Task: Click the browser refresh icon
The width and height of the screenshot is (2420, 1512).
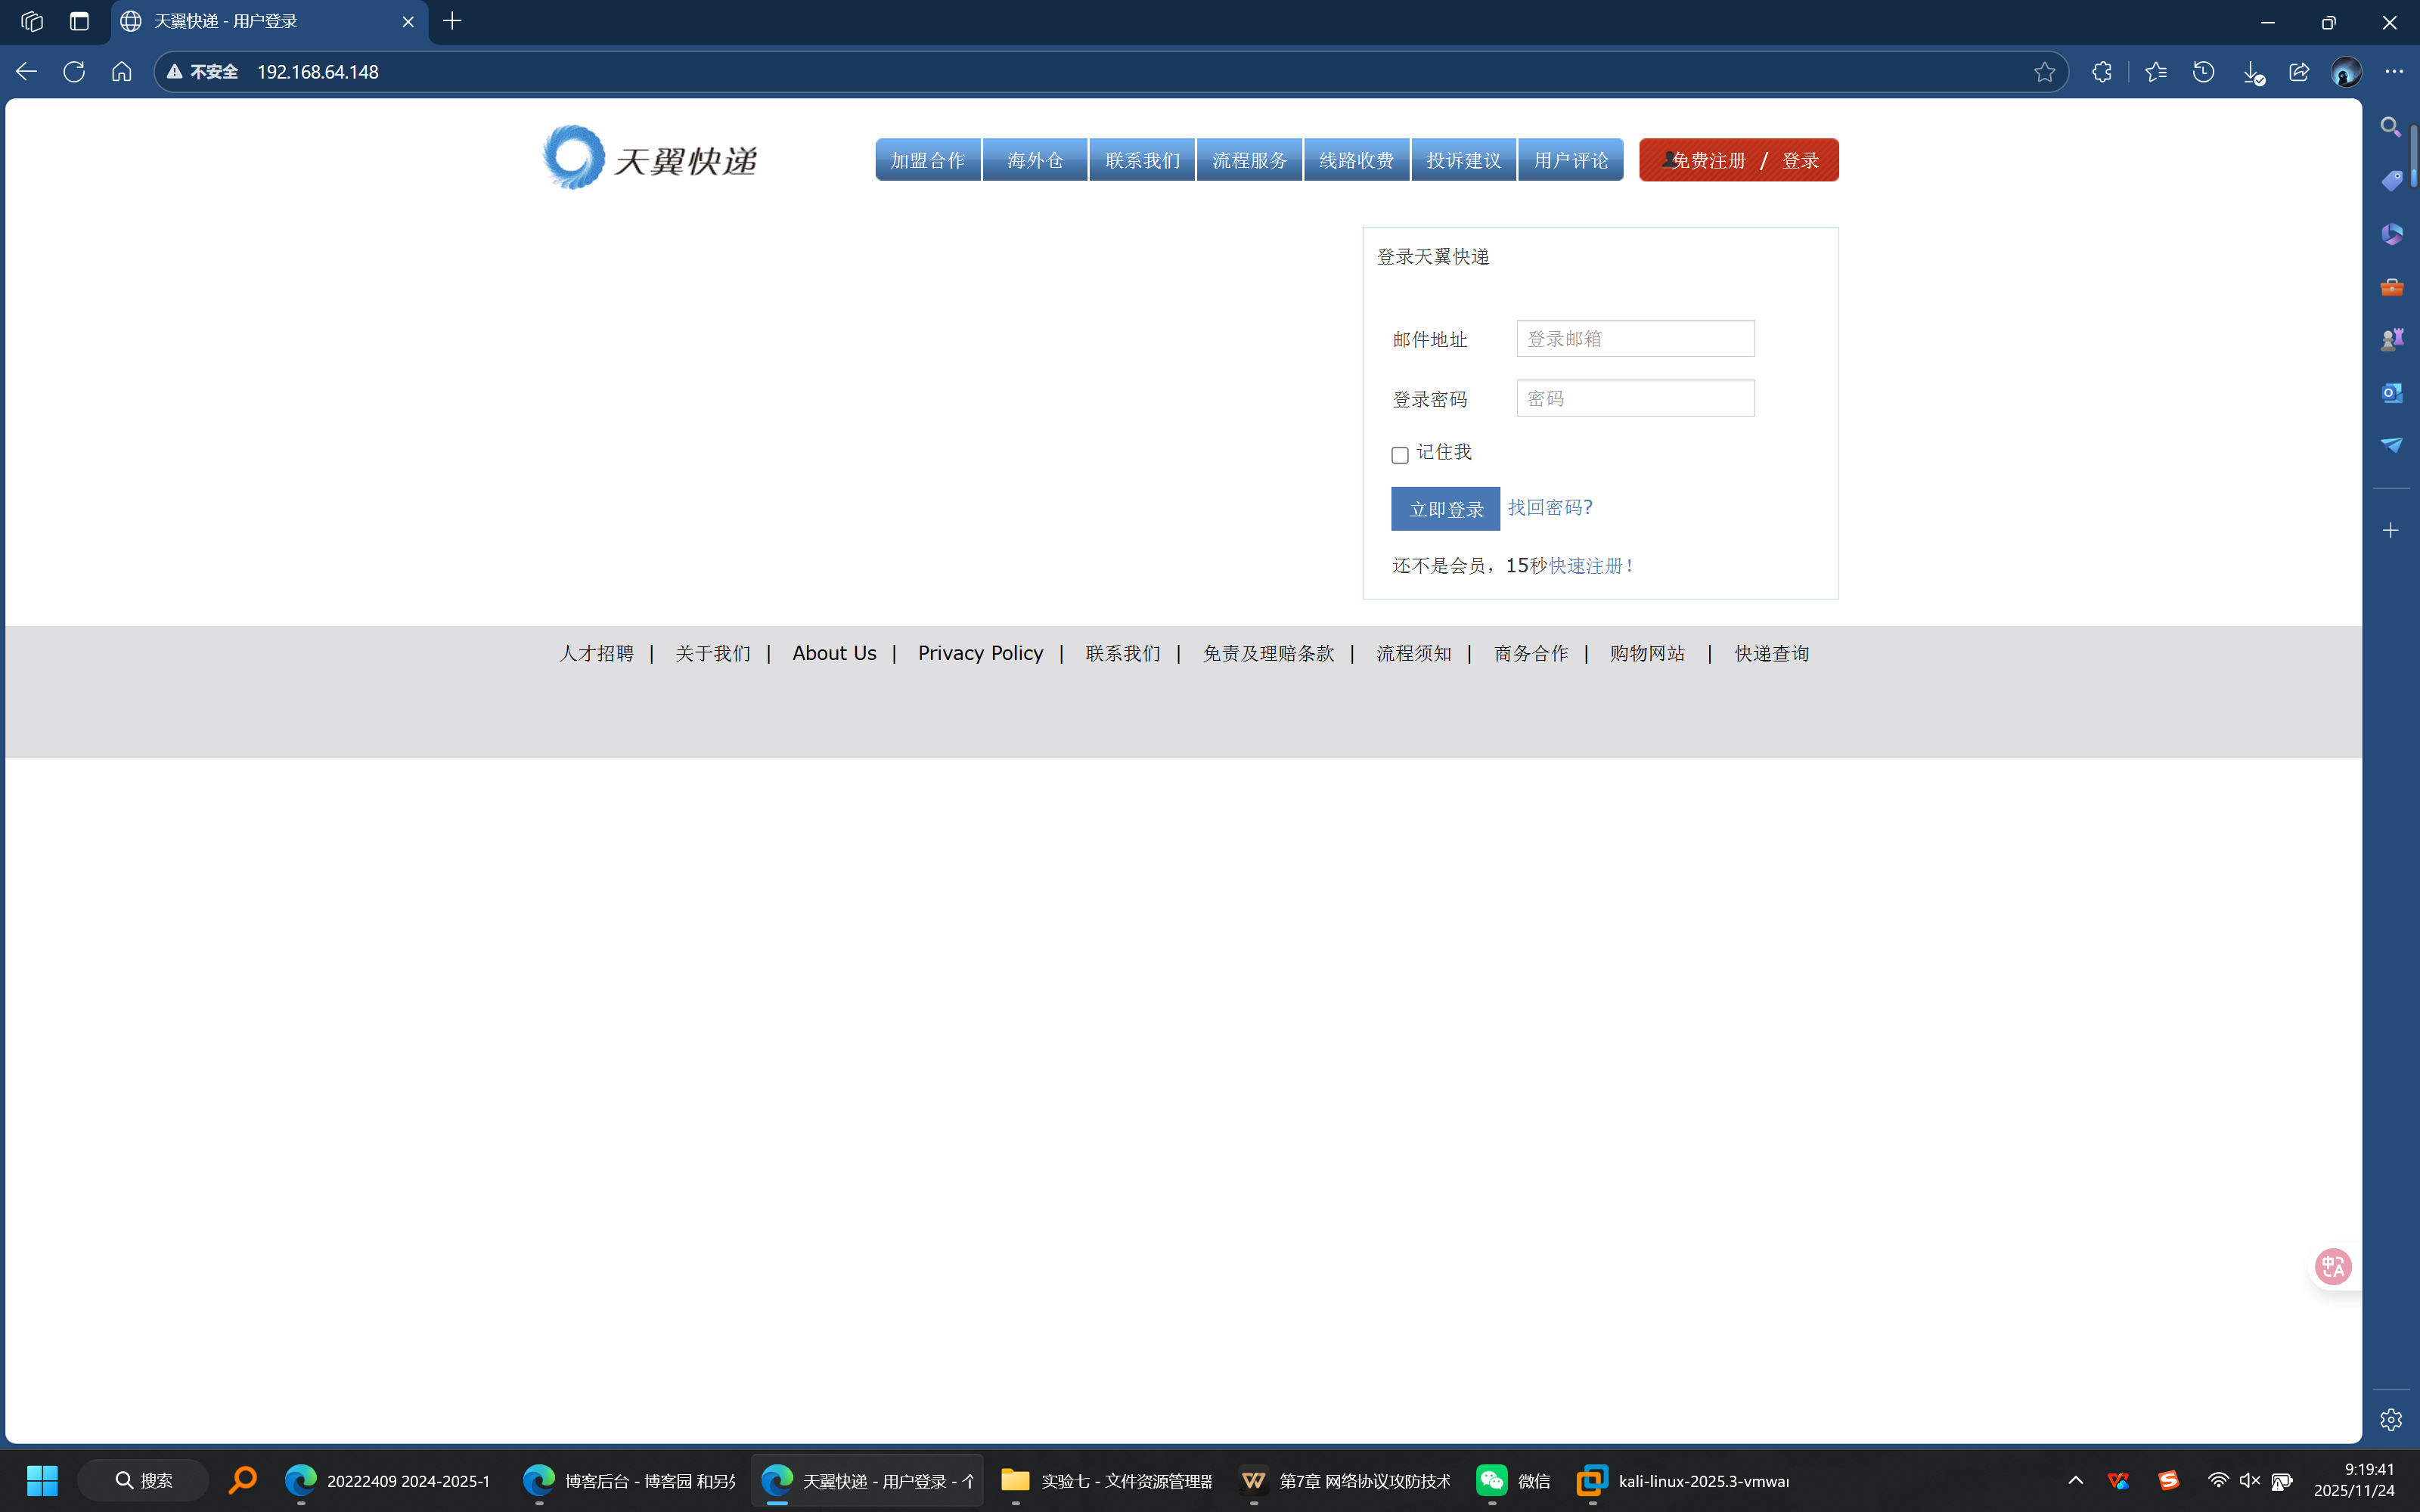Action: coord(74,72)
